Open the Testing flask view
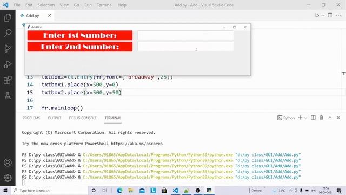This screenshot has width=346, height=195. [x=8, y=96]
